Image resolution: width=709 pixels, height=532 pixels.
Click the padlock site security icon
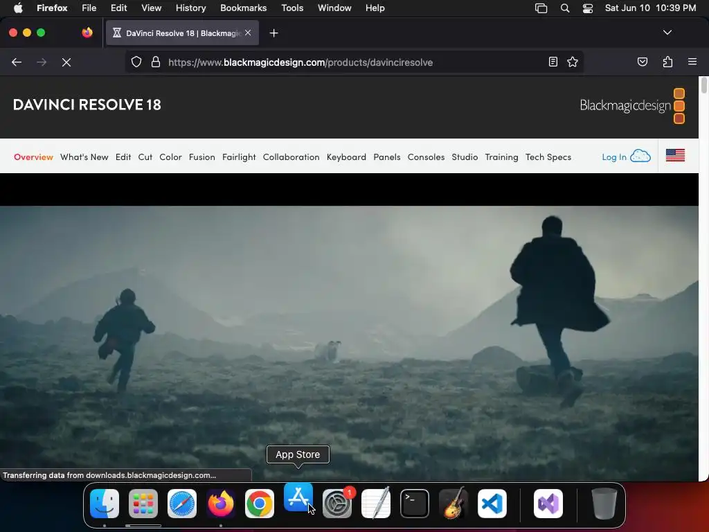tap(156, 62)
